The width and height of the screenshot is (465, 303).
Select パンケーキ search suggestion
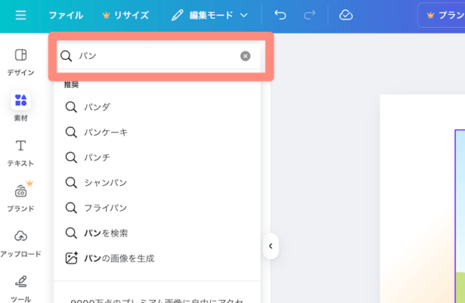pyautogui.click(x=157, y=132)
